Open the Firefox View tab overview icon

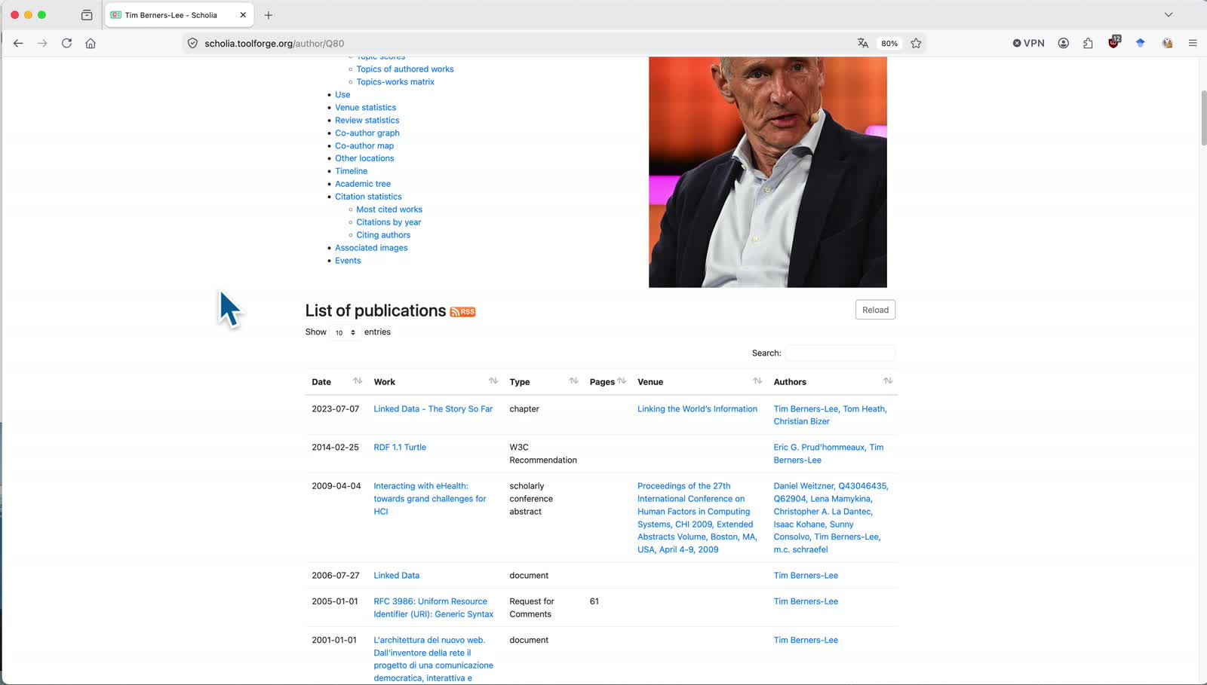[x=87, y=15]
